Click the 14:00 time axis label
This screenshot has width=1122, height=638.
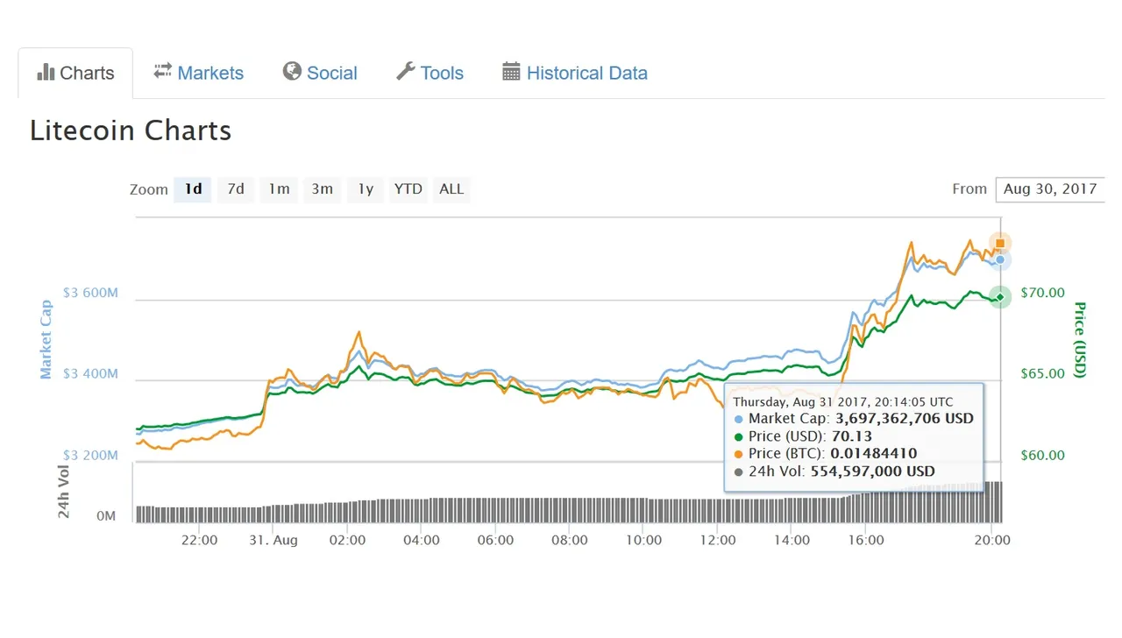(792, 540)
